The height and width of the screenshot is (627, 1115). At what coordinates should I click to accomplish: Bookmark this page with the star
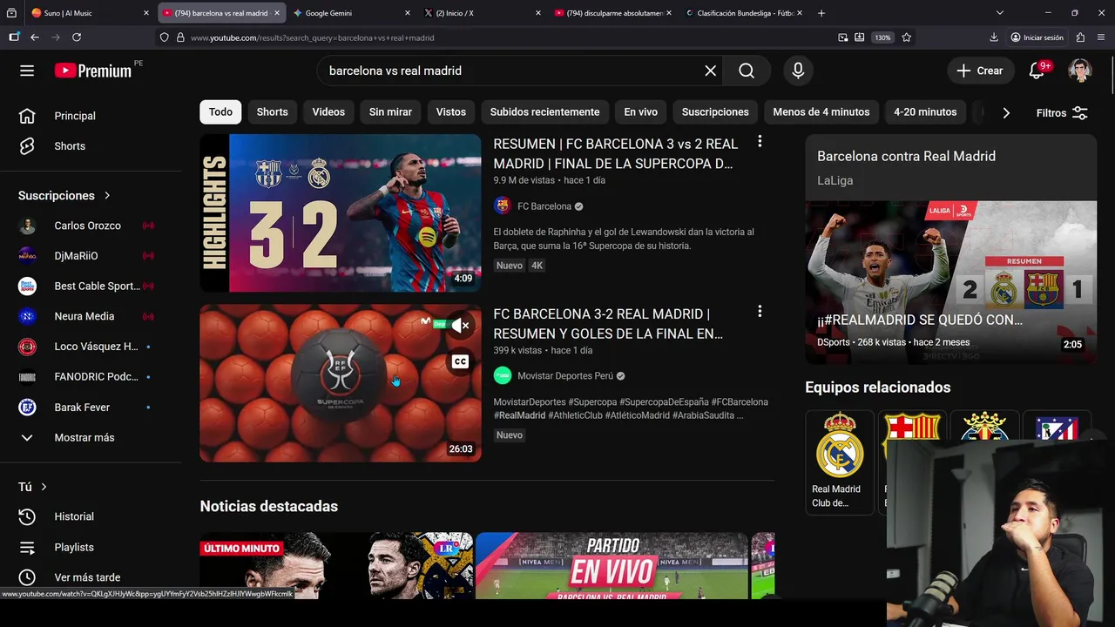(907, 37)
